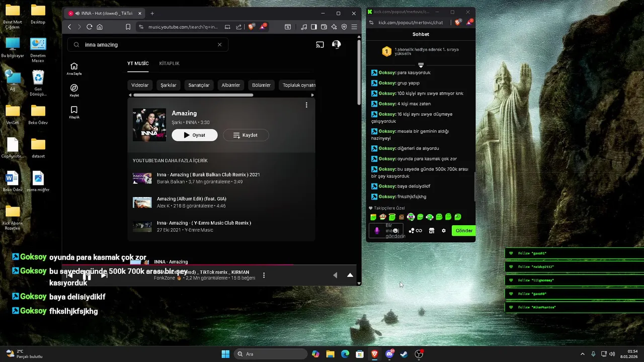Open Kick chat settings gear
Viewport: 644px width, 362px height.
point(444,231)
